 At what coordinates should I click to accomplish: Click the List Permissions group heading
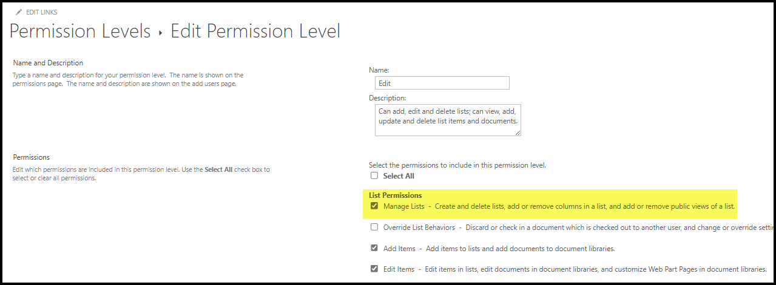click(x=395, y=195)
